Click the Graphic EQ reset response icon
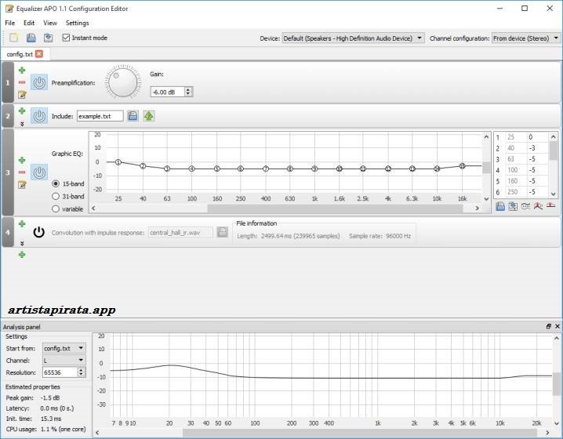 (x=550, y=206)
